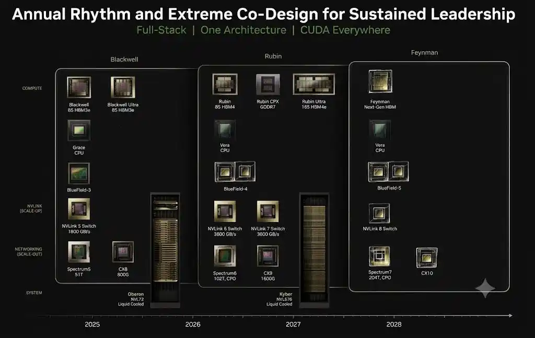Select the Rubin CPX chip image
This screenshot has width=535, height=338.
click(268, 84)
